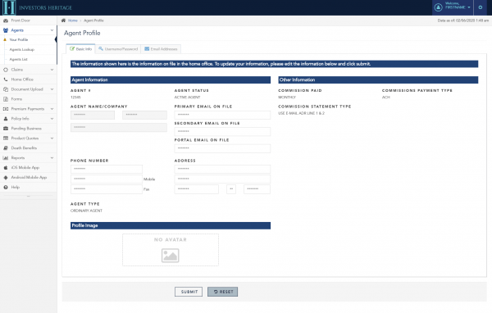Open Front Door from the sidebar icon

(6, 20)
